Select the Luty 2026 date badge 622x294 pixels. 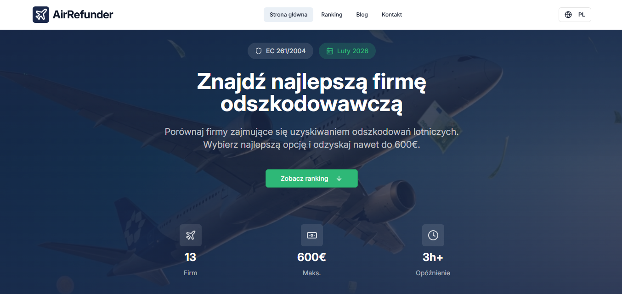coord(347,51)
